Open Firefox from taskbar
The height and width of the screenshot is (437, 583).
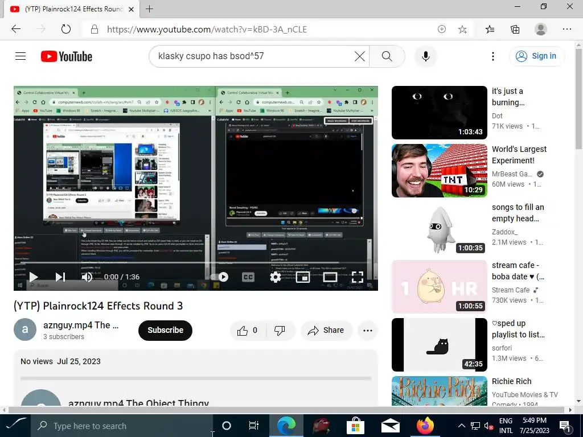click(425, 426)
